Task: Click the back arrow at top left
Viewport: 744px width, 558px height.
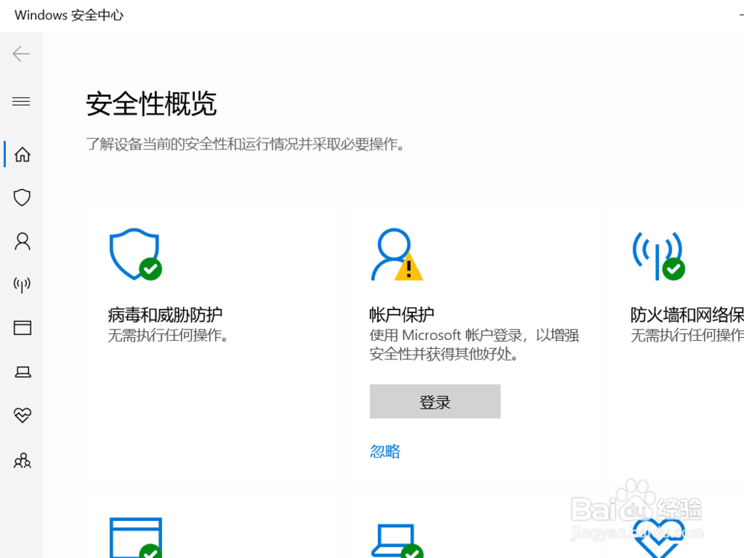Action: pyautogui.click(x=22, y=54)
